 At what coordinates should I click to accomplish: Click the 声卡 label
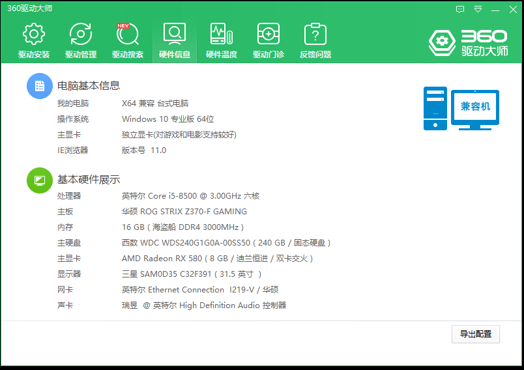pyautogui.click(x=65, y=306)
